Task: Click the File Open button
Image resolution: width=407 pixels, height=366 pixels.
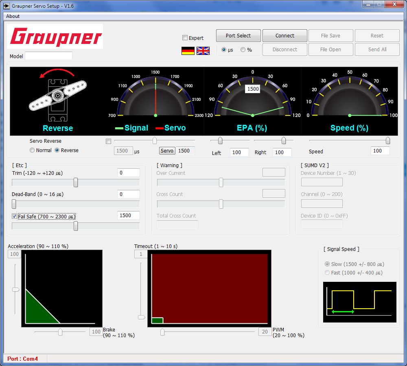Action: click(330, 49)
